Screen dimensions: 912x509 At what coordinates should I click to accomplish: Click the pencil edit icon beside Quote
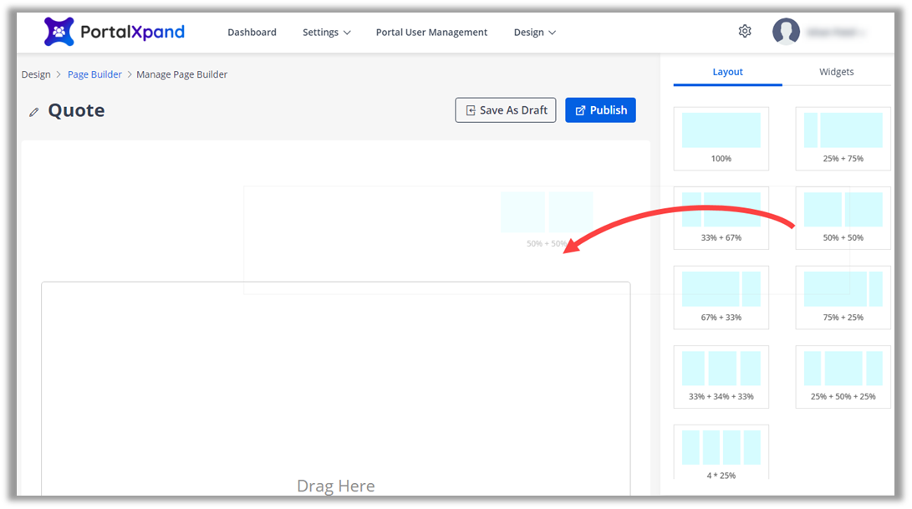point(34,111)
